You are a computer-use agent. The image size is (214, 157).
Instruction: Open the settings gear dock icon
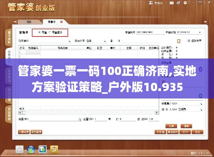click(x=20, y=150)
